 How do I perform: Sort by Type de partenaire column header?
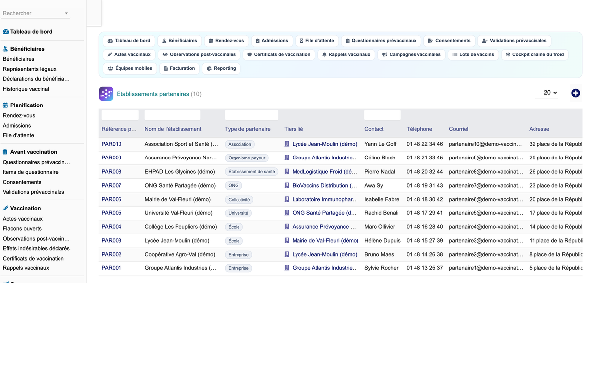[x=248, y=129]
